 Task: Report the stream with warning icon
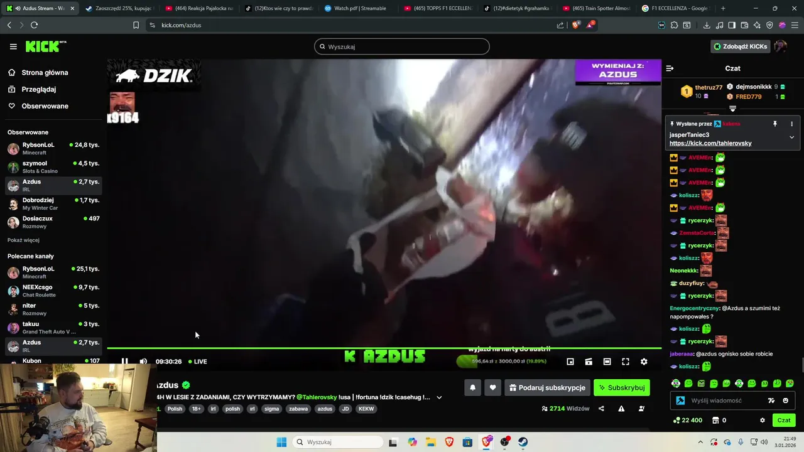point(621,409)
